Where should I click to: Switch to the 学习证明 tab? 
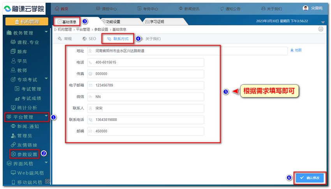155,22
